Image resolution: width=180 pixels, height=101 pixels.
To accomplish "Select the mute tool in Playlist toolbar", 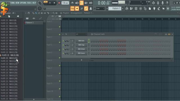I will click(x=42, y=13).
